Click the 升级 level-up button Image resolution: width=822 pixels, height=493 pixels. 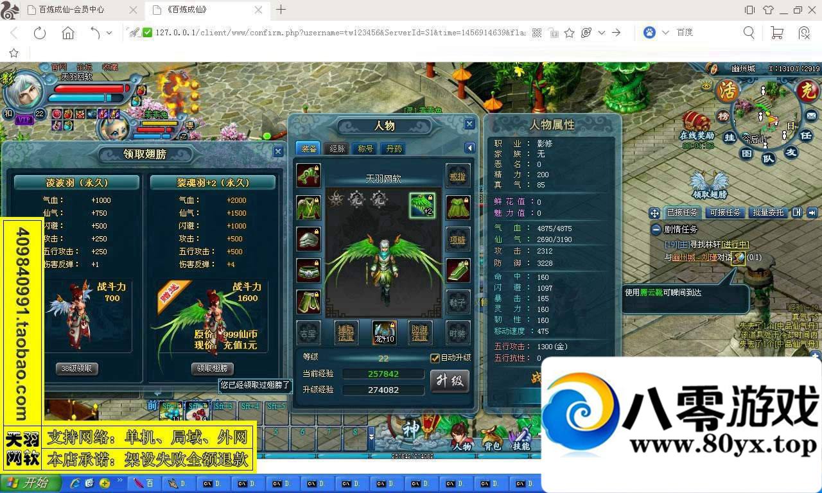(450, 381)
